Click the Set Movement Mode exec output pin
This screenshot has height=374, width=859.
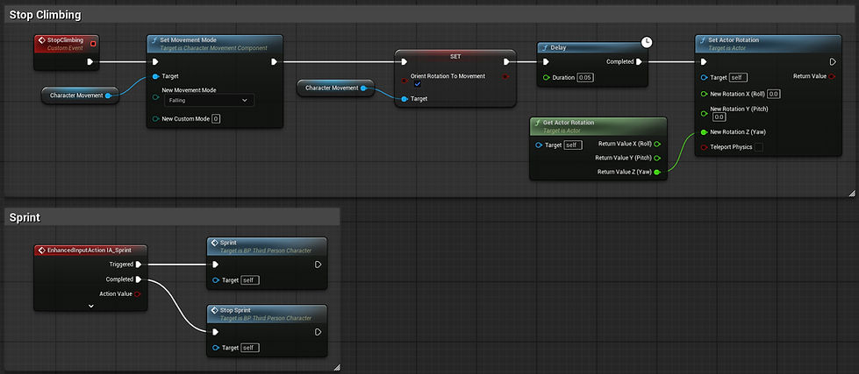[x=274, y=62]
